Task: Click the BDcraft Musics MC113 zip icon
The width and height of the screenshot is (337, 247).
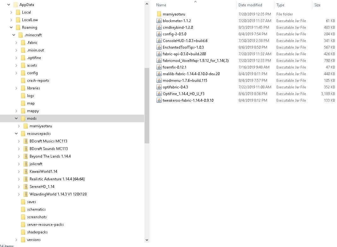Action: (x=26, y=141)
